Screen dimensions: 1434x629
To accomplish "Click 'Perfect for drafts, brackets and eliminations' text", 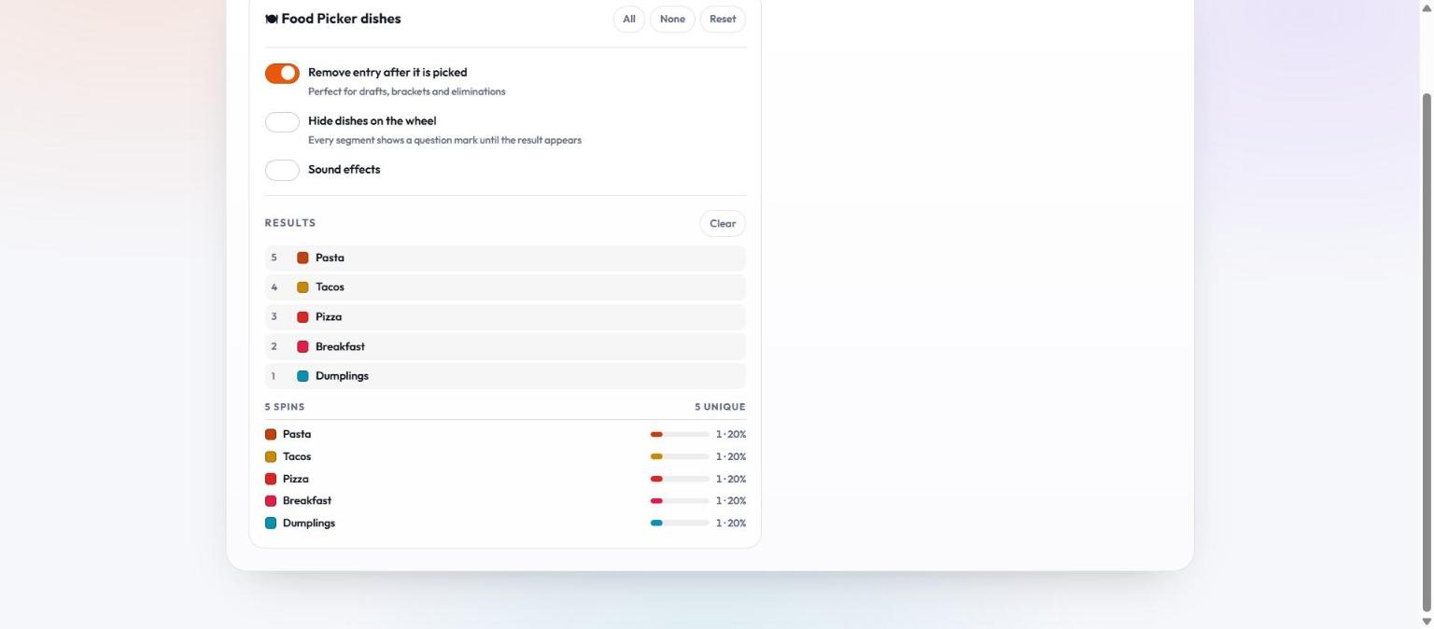I will pyautogui.click(x=407, y=91).
